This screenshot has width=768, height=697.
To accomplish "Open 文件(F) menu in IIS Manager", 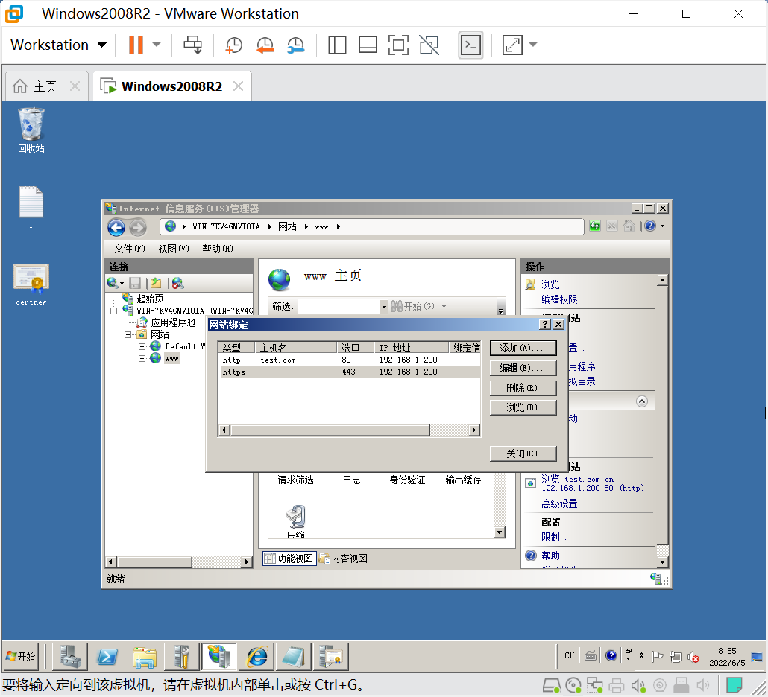I will pos(129,249).
